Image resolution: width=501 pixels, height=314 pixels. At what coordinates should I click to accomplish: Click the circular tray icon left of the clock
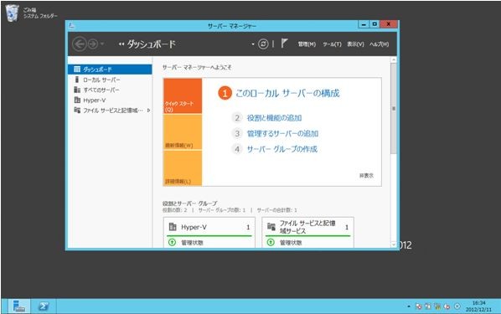pos(457,306)
